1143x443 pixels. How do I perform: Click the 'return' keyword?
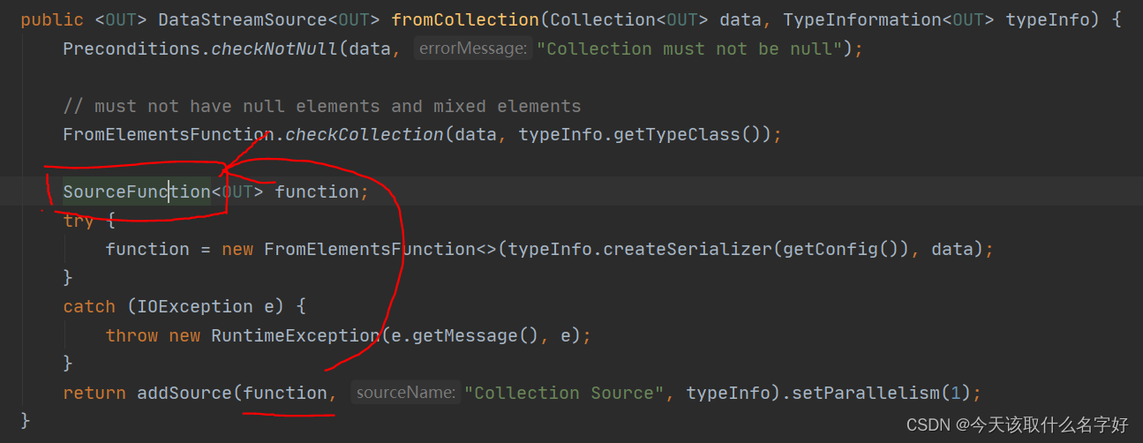coord(94,393)
